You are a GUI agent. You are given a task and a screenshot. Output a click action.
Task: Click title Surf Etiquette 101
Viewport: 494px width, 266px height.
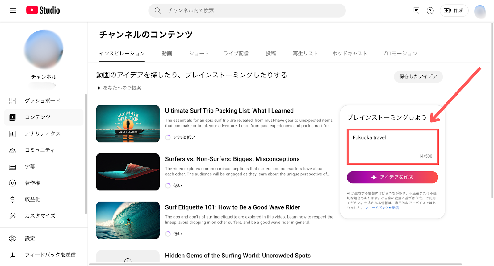click(x=232, y=207)
